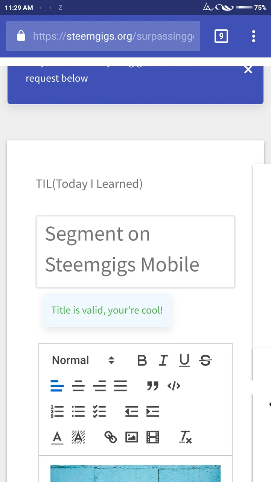Open the text background color picker
Screen dimensions: 271x482
click(x=78, y=437)
